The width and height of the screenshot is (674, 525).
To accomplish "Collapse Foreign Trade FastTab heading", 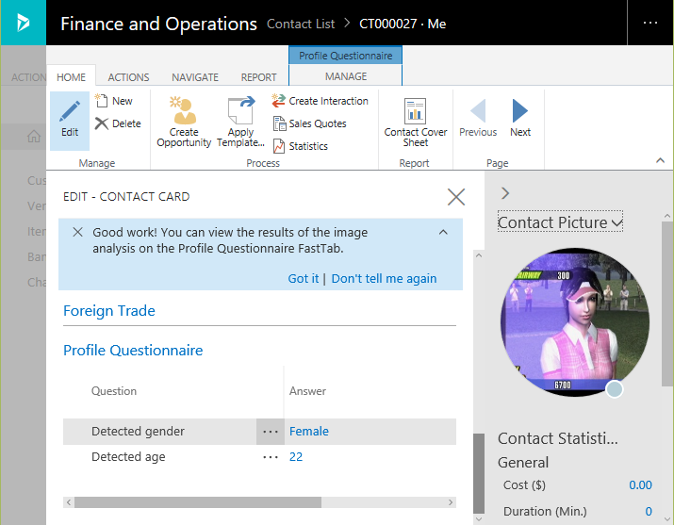I will (x=109, y=311).
